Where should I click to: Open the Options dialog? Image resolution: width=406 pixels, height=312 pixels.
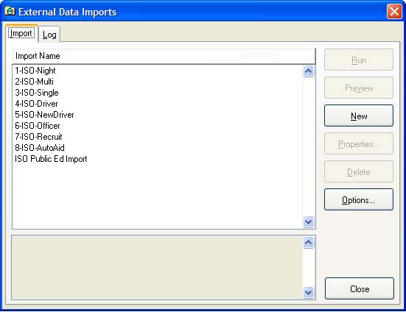coord(359,199)
